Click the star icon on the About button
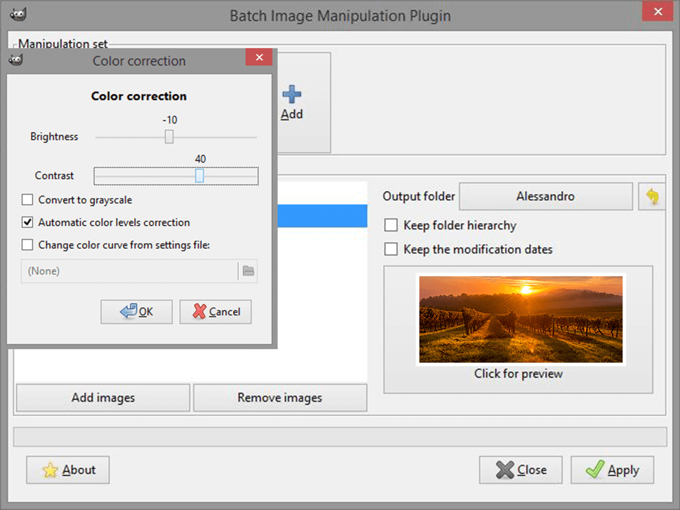The width and height of the screenshot is (680, 510). (50, 470)
